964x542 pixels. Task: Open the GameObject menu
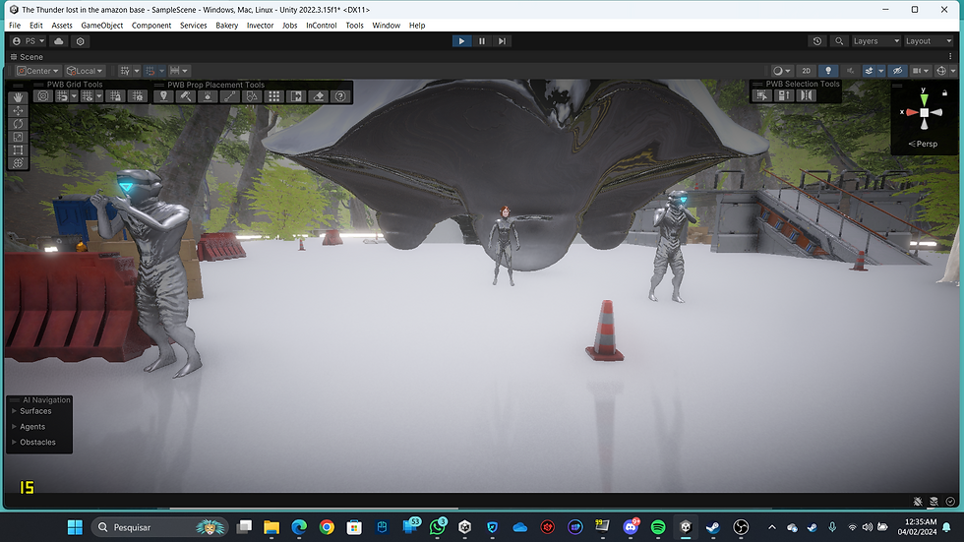click(102, 26)
